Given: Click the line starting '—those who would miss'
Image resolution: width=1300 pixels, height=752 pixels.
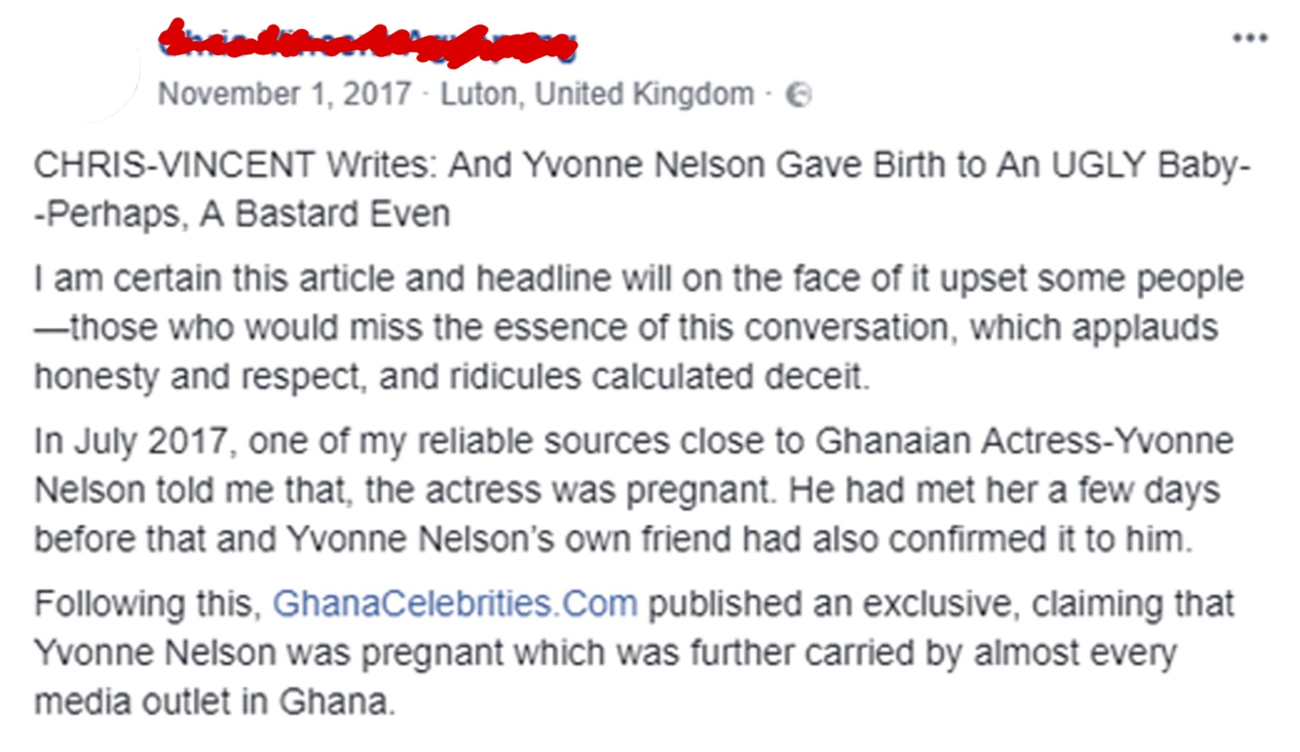Looking at the screenshot, I should (626, 327).
